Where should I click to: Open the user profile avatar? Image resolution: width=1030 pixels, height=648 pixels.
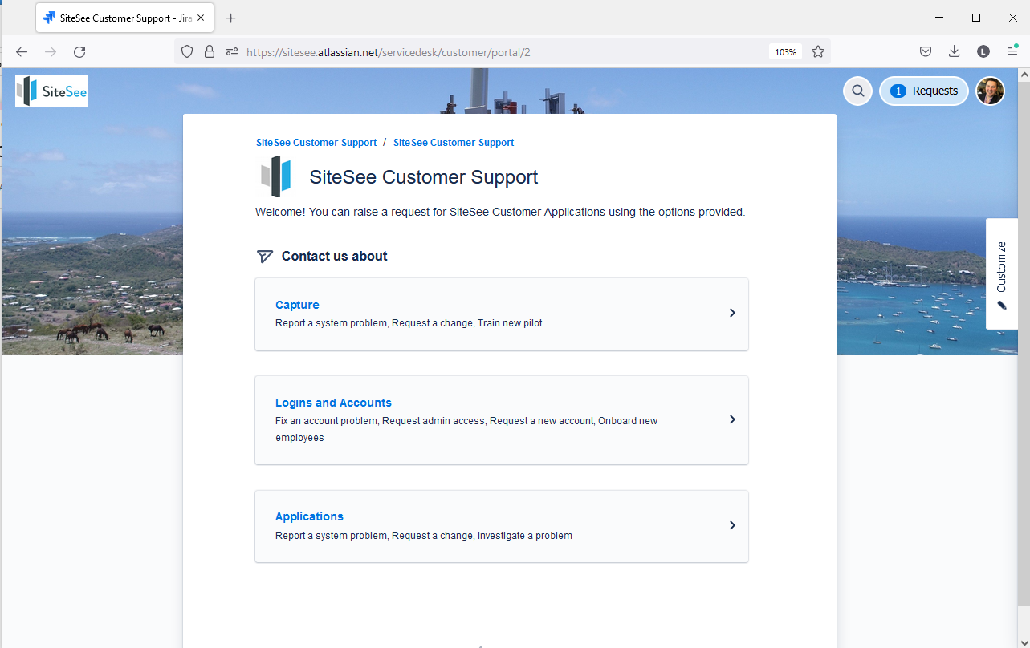tap(990, 91)
